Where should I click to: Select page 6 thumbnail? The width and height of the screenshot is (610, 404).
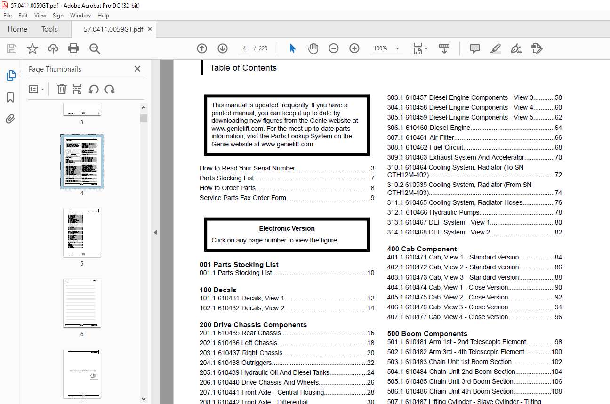point(82,303)
